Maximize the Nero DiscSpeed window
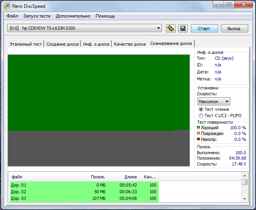256x210 pixels. tap(229, 5)
